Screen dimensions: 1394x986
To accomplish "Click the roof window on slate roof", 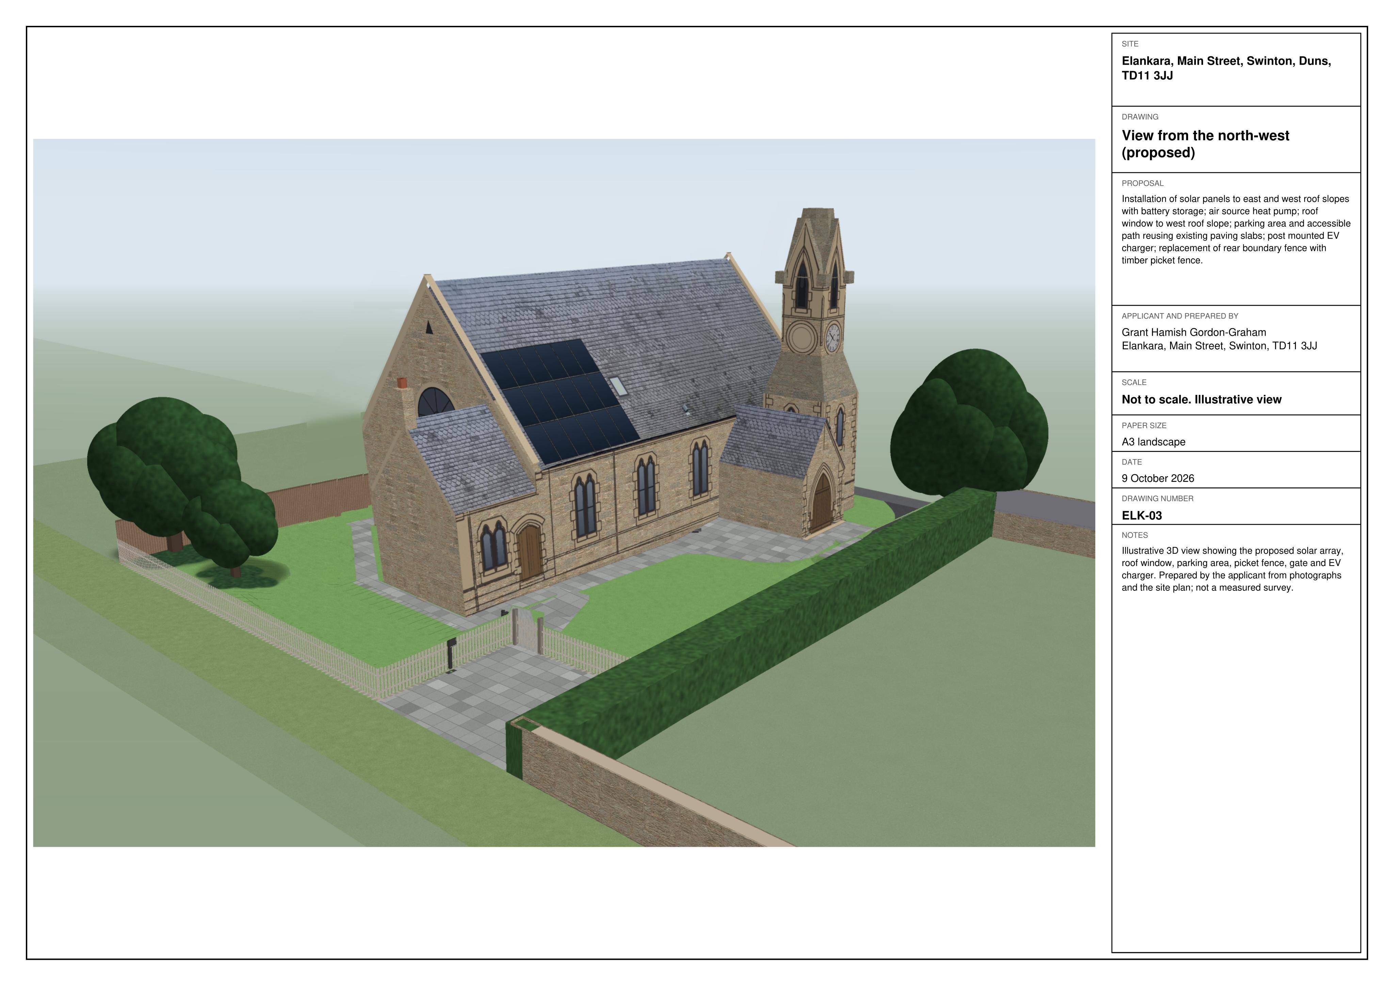I will [x=617, y=386].
